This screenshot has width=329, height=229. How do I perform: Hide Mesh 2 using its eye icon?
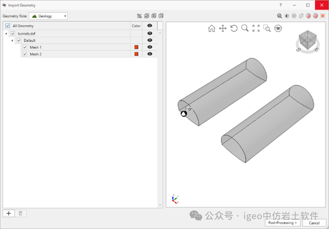coord(150,54)
